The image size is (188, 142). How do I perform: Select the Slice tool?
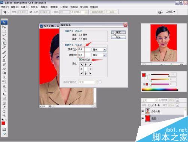[4, 48]
